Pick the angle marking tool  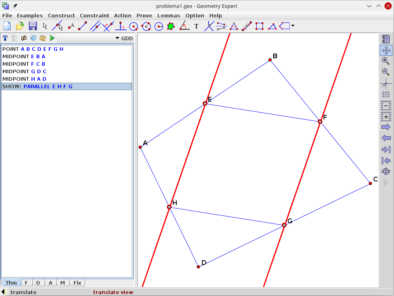coord(184,26)
